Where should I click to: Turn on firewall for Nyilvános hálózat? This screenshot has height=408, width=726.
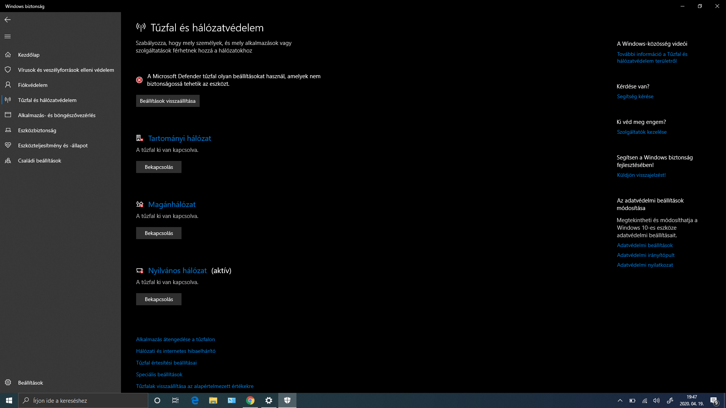tap(159, 299)
